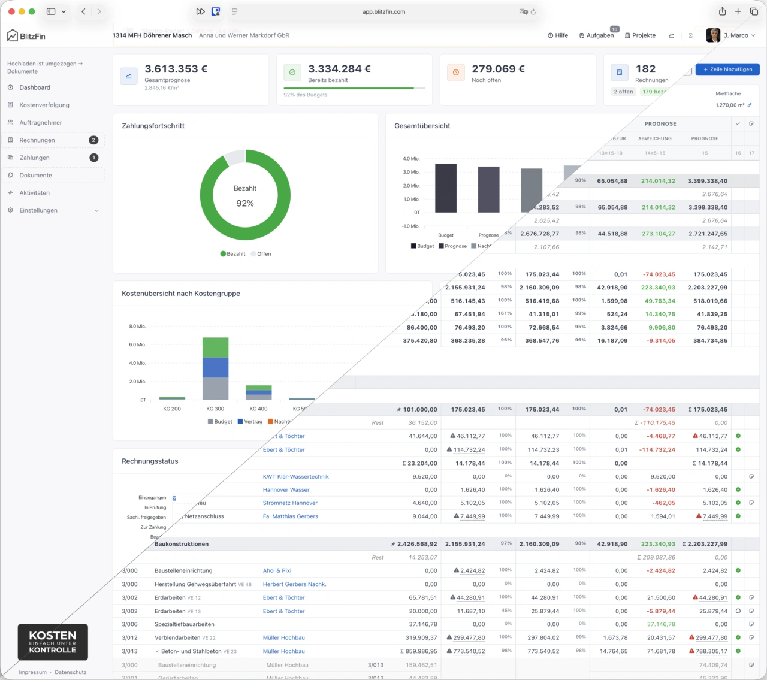Click red warning triangle beside 7.449,99 prognosis
767x680 pixels.
(x=699, y=516)
